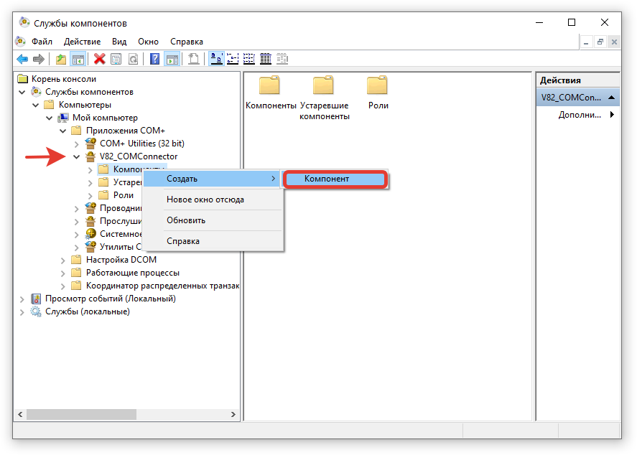Click the blue Back arrow in toolbar
The width and height of the screenshot is (637, 455).
tap(22, 59)
